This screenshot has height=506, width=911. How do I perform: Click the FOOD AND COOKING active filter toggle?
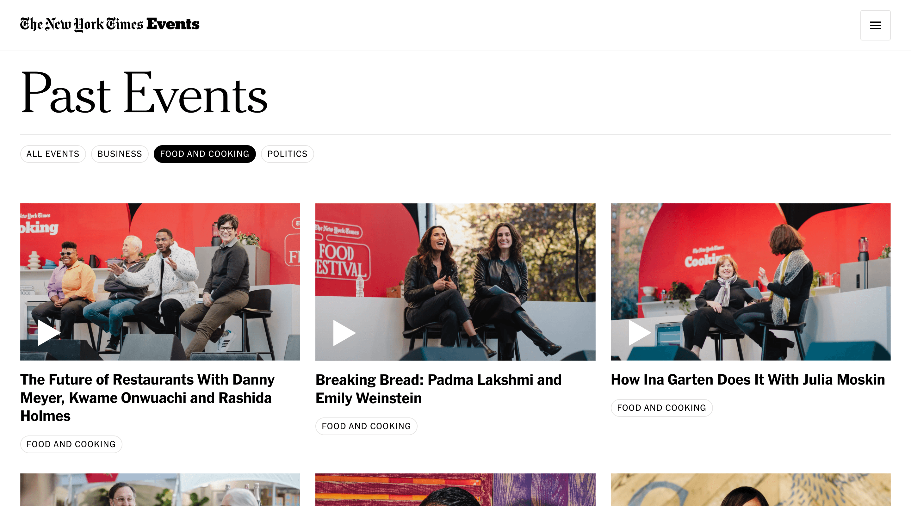tap(204, 153)
